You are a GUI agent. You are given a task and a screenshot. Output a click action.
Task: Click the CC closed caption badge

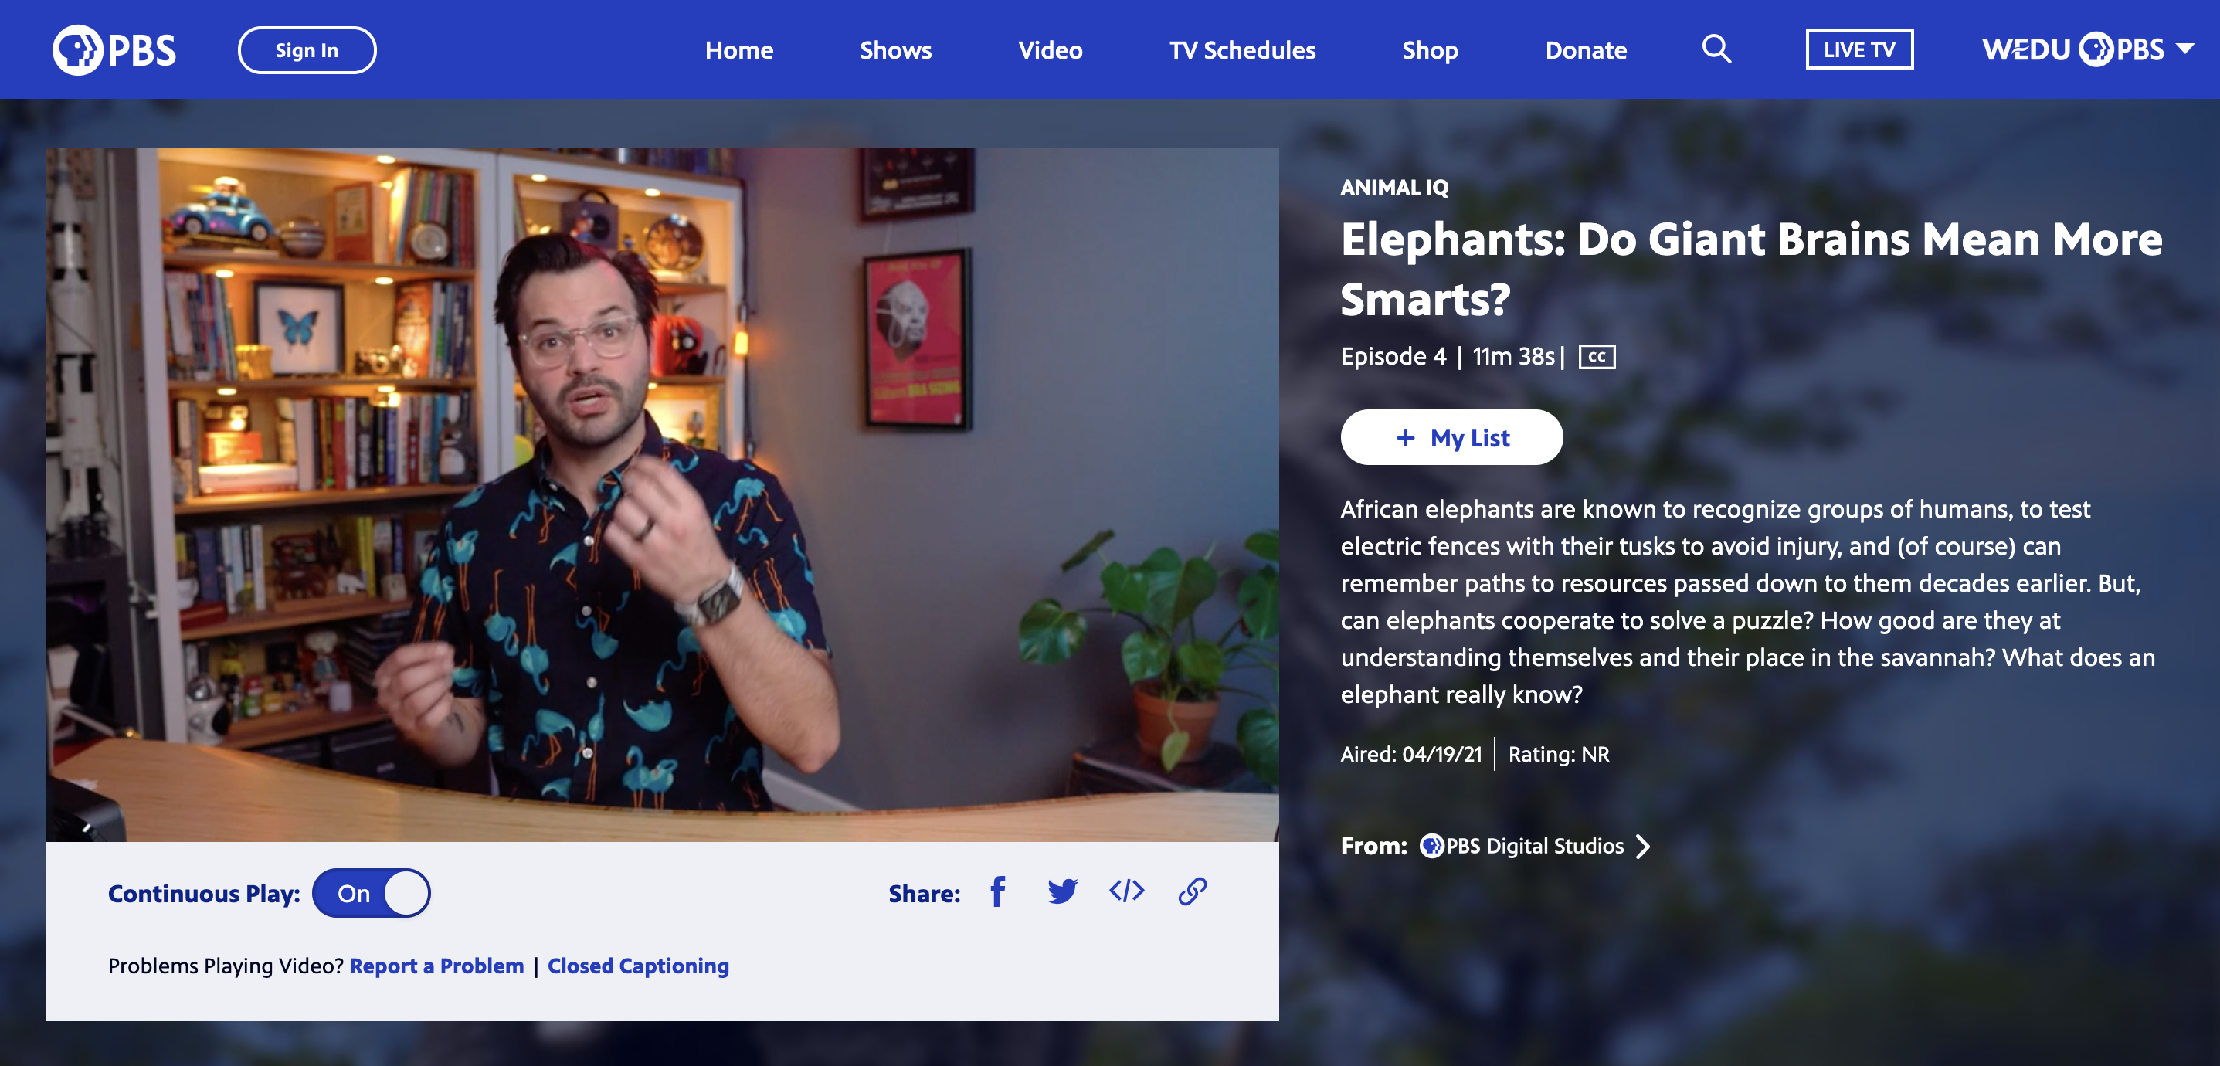tap(1596, 356)
